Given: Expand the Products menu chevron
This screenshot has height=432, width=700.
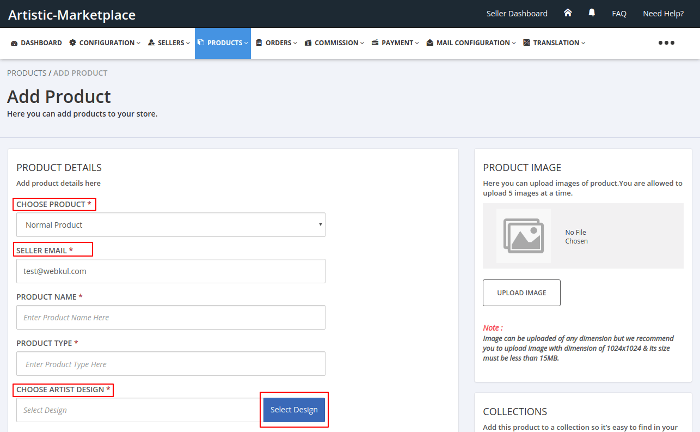Looking at the screenshot, I should (x=248, y=42).
